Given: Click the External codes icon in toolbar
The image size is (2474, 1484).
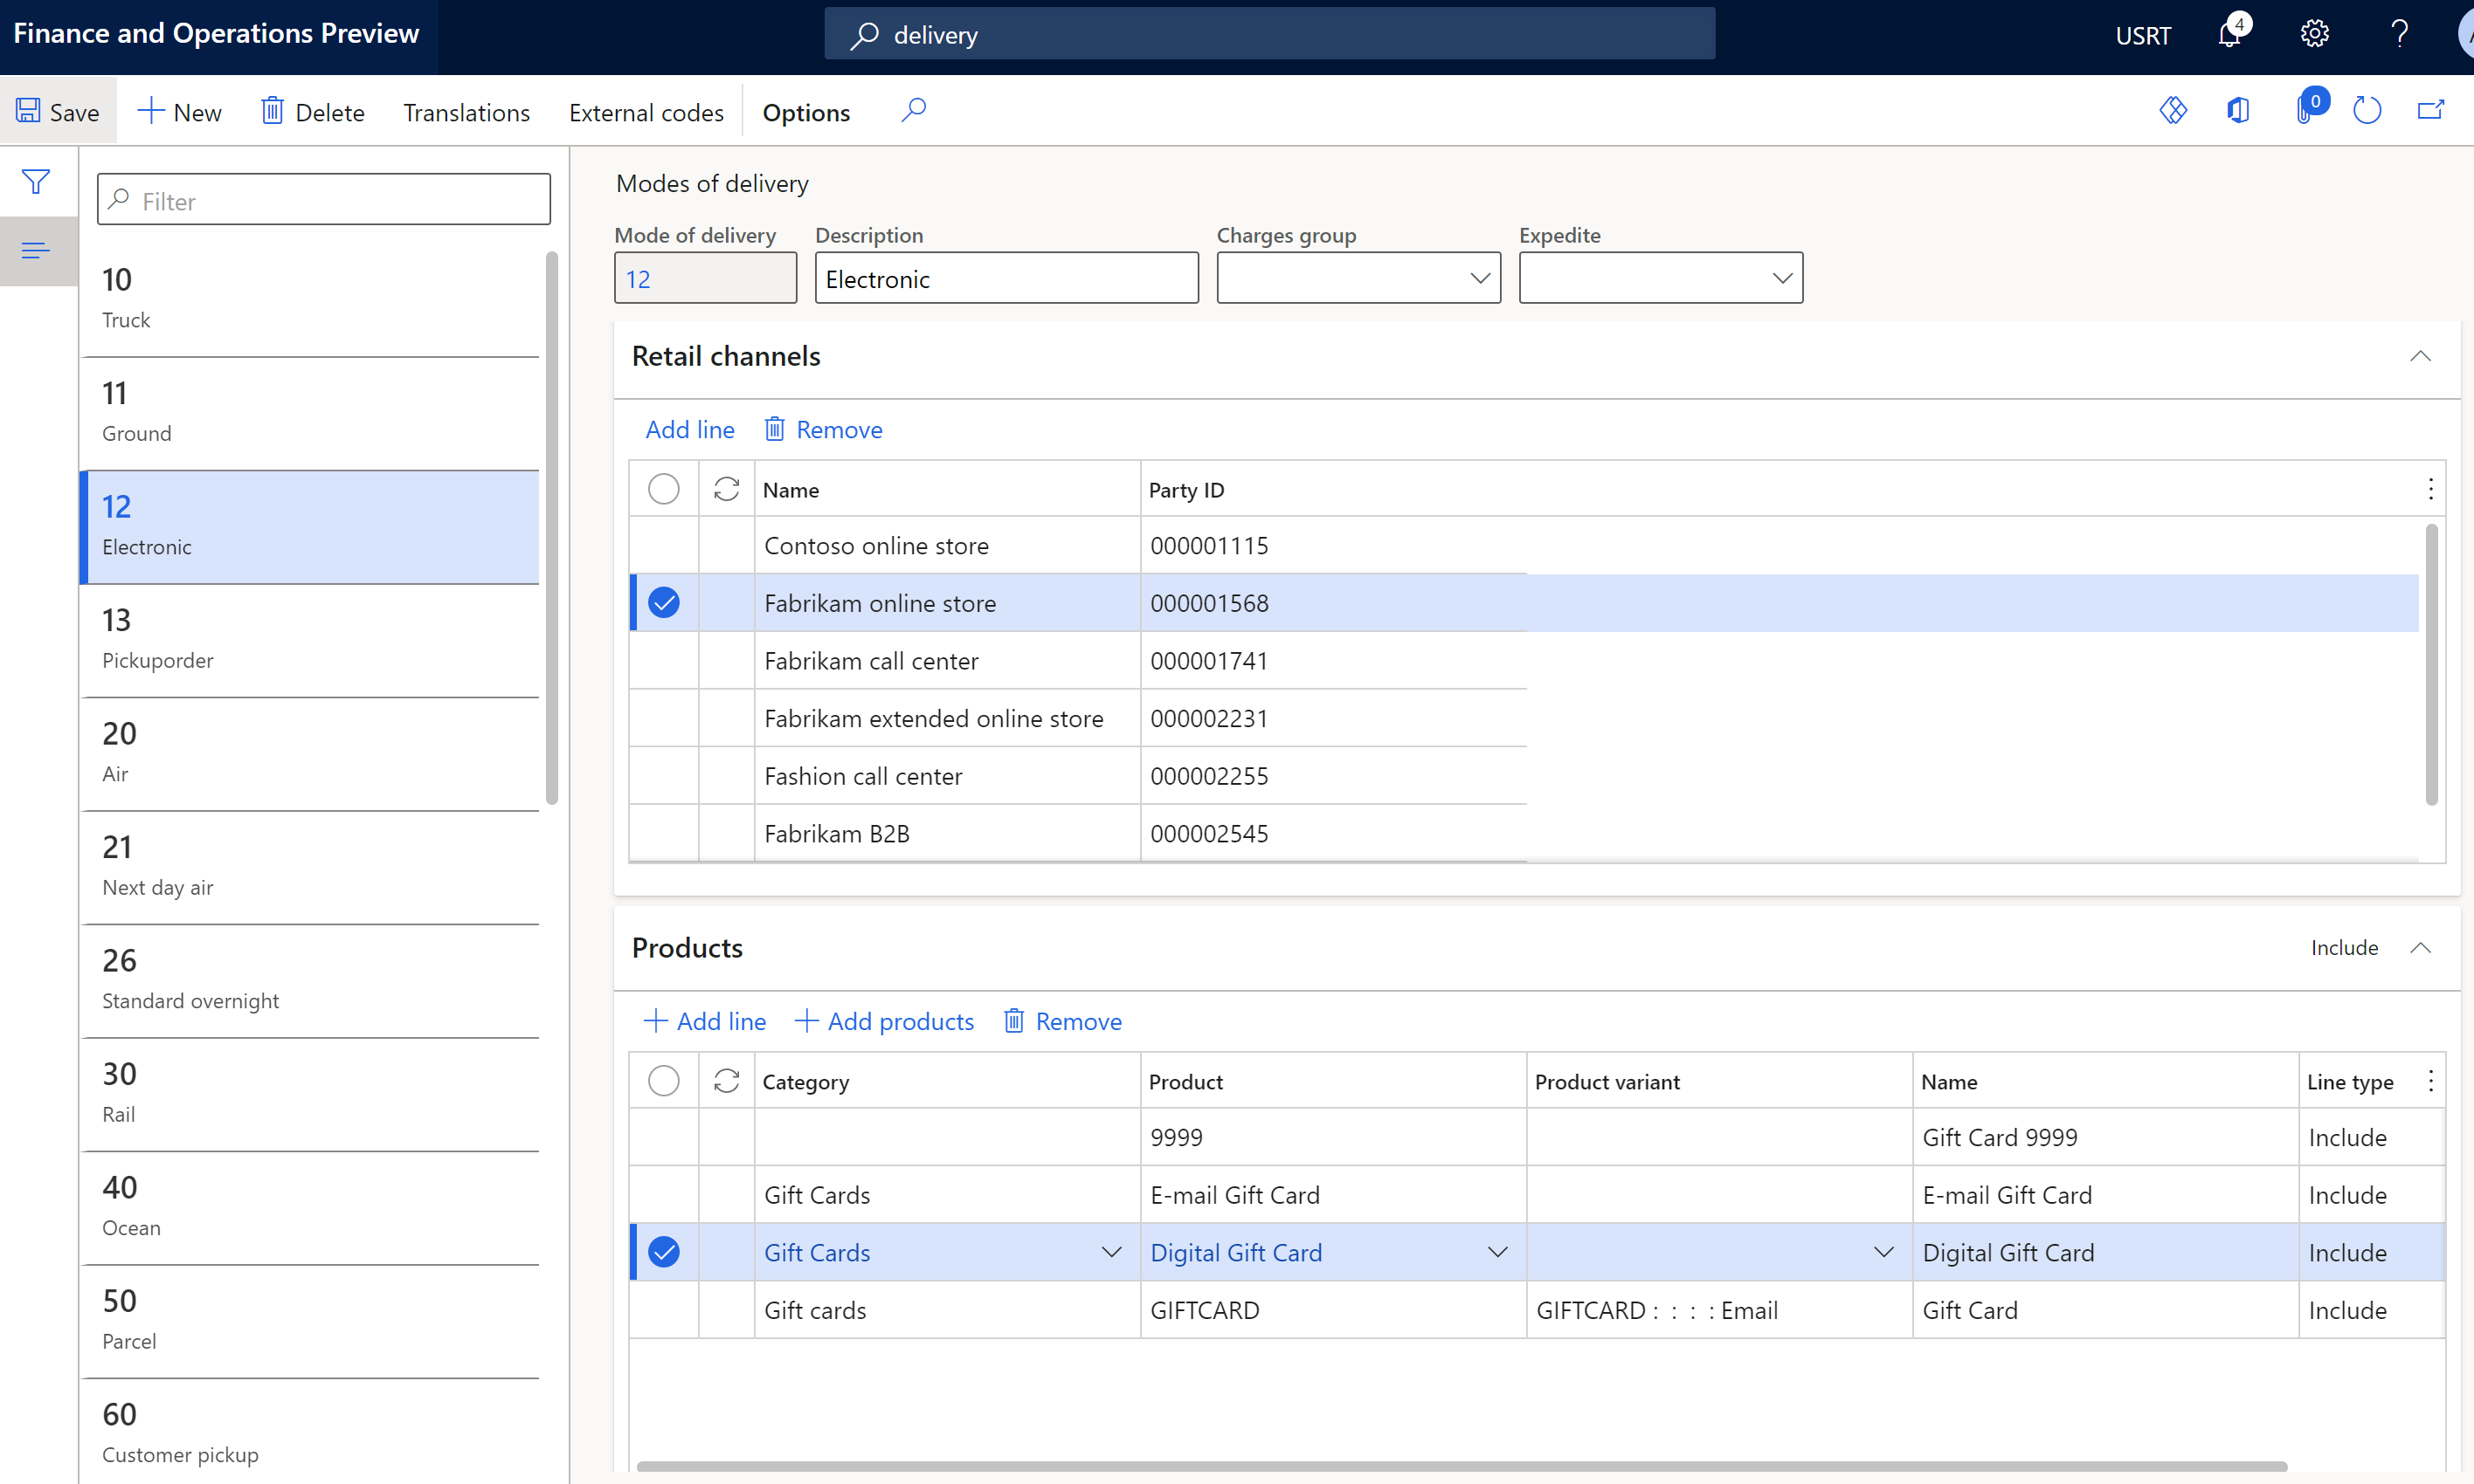Looking at the screenshot, I should coord(645,112).
